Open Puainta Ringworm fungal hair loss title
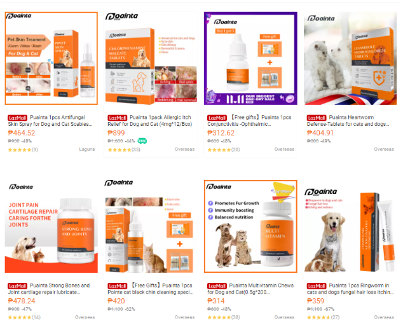 click(350, 289)
